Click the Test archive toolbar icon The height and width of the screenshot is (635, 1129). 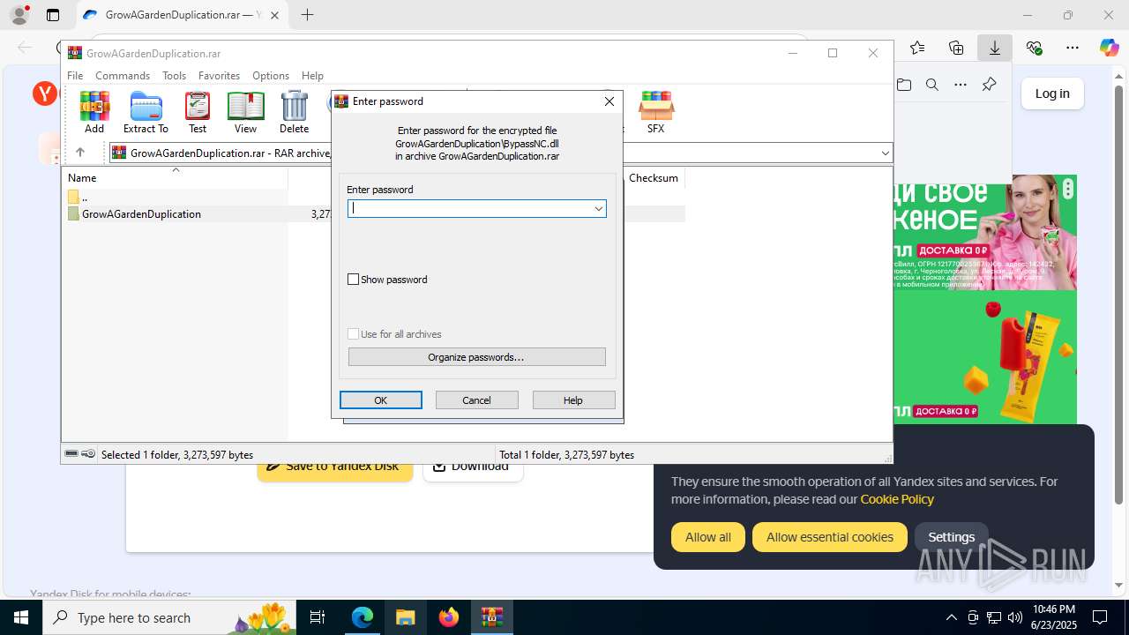click(x=198, y=112)
